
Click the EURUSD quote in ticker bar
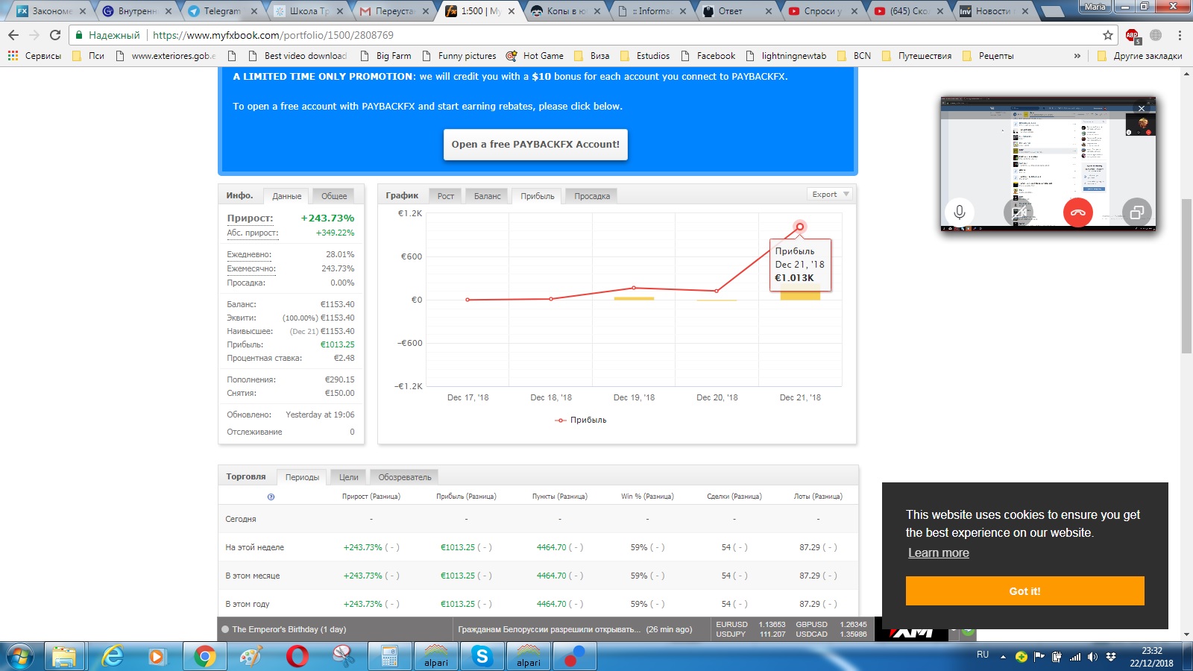coord(751,625)
